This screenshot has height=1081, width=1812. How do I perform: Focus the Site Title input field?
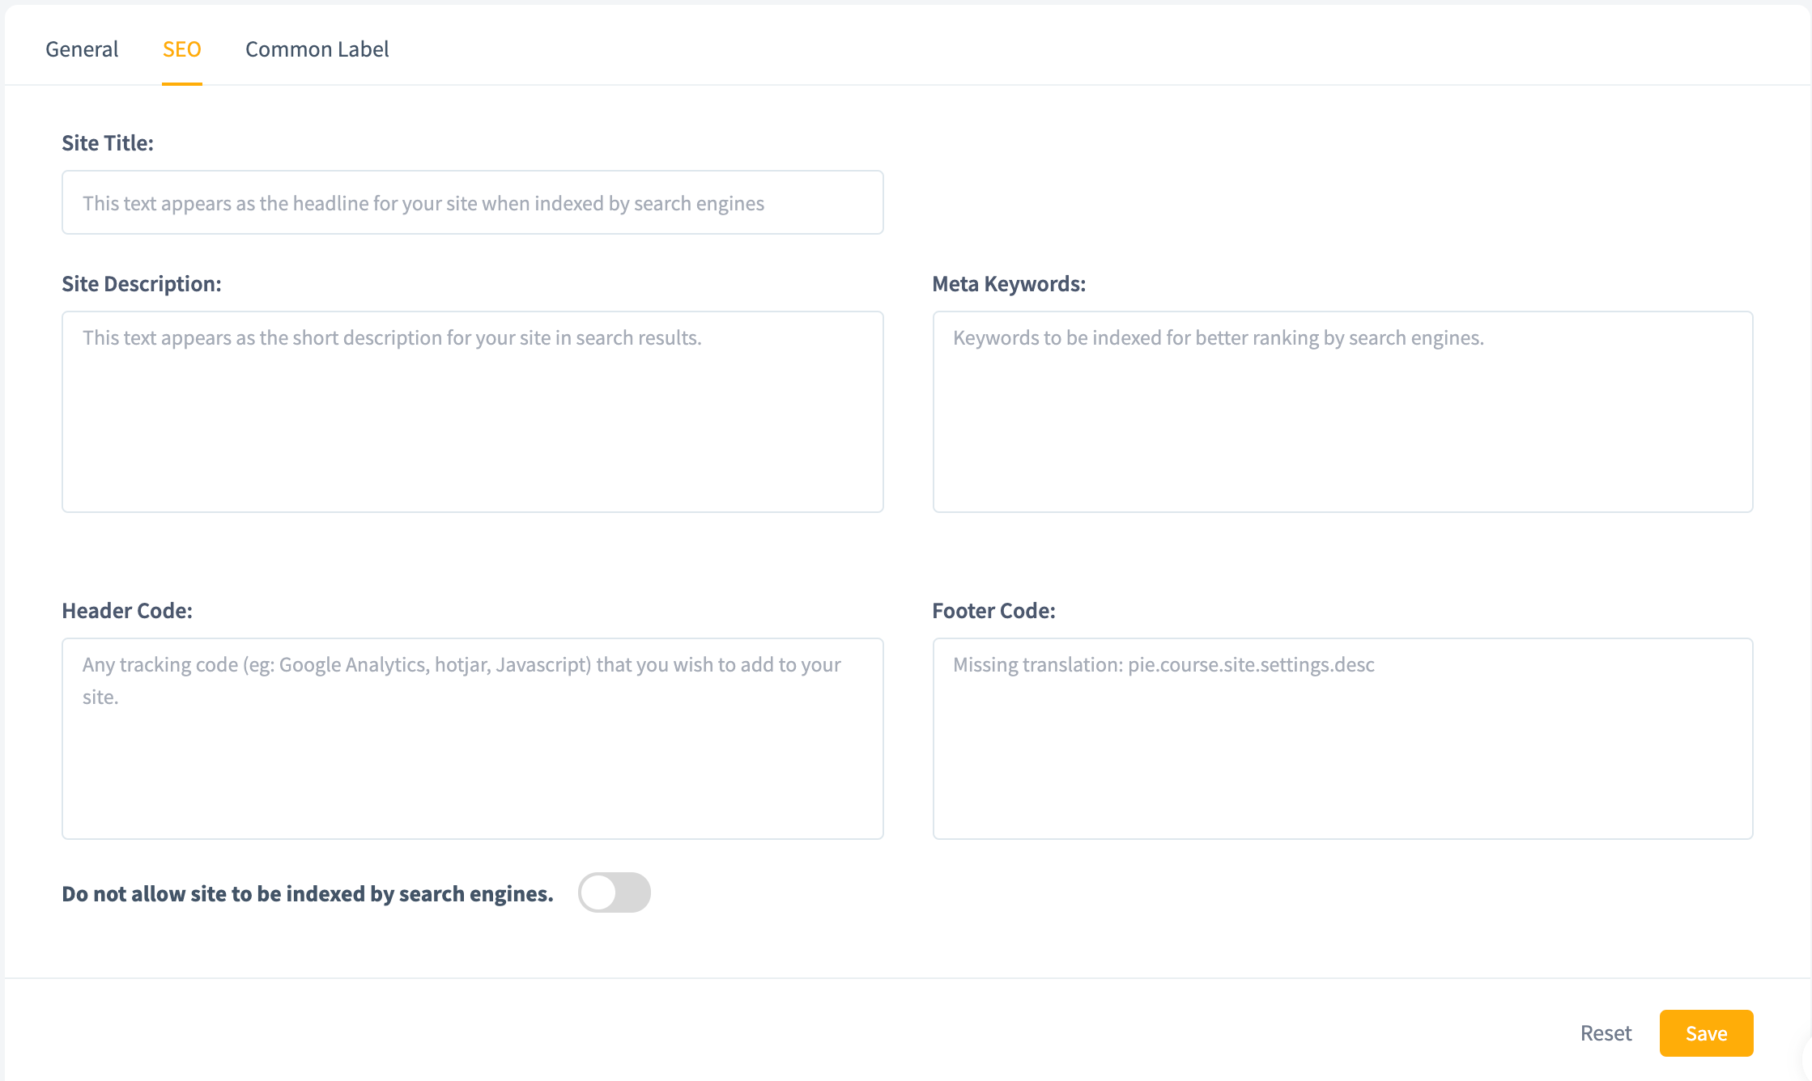472,202
